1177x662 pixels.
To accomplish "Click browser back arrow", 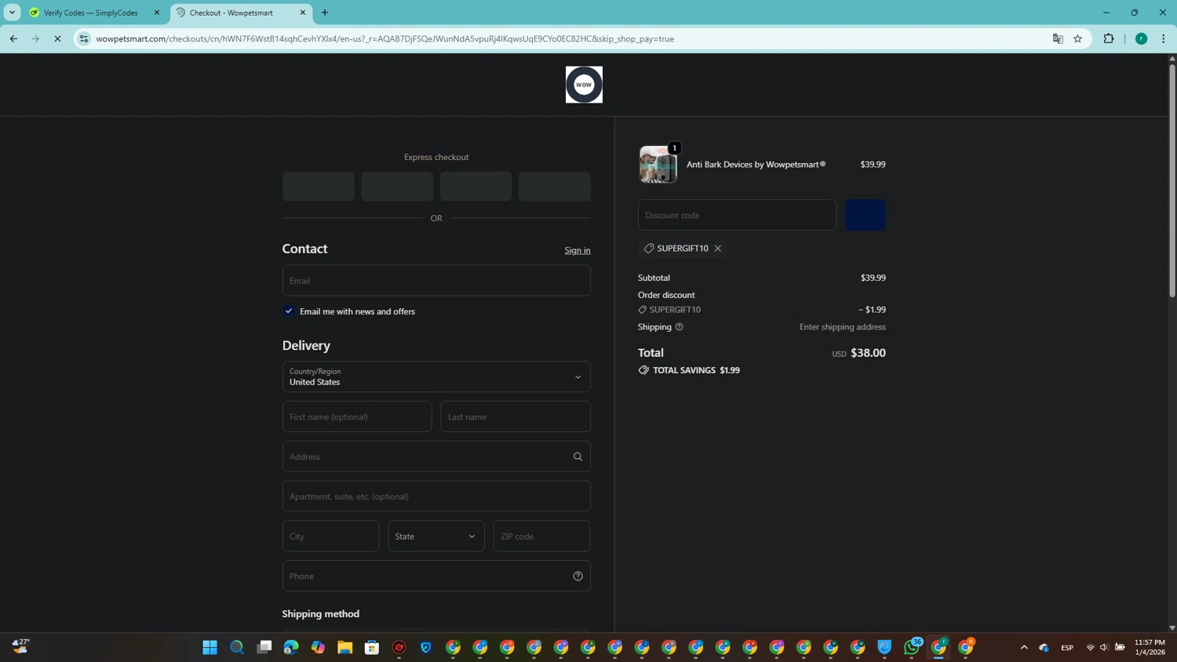I will tap(13, 38).
